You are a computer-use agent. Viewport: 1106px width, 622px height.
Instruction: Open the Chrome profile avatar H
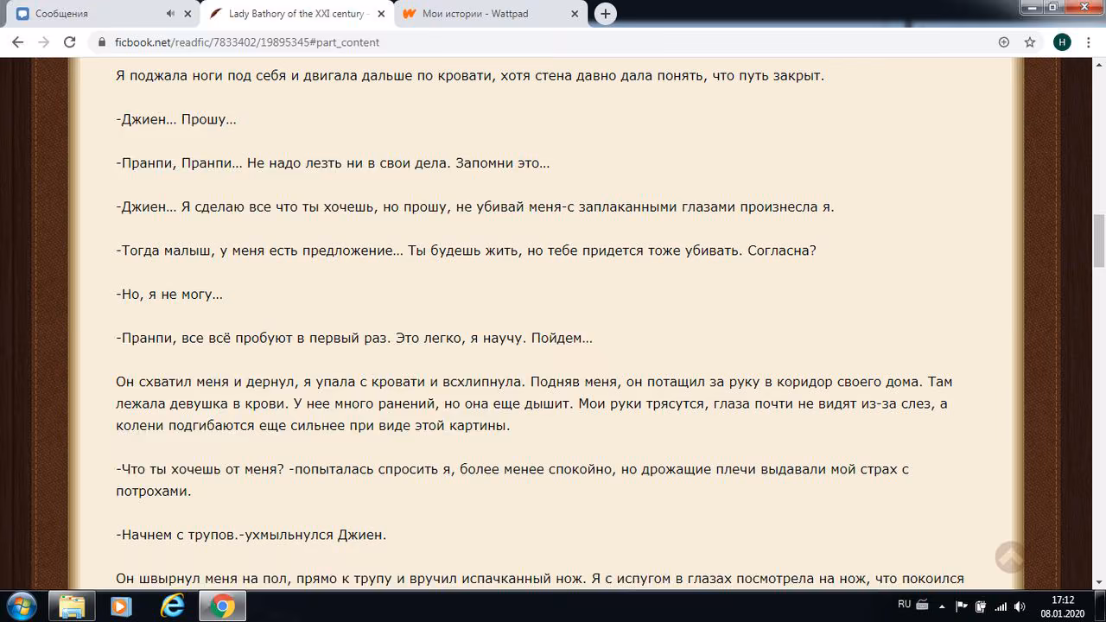(1062, 42)
